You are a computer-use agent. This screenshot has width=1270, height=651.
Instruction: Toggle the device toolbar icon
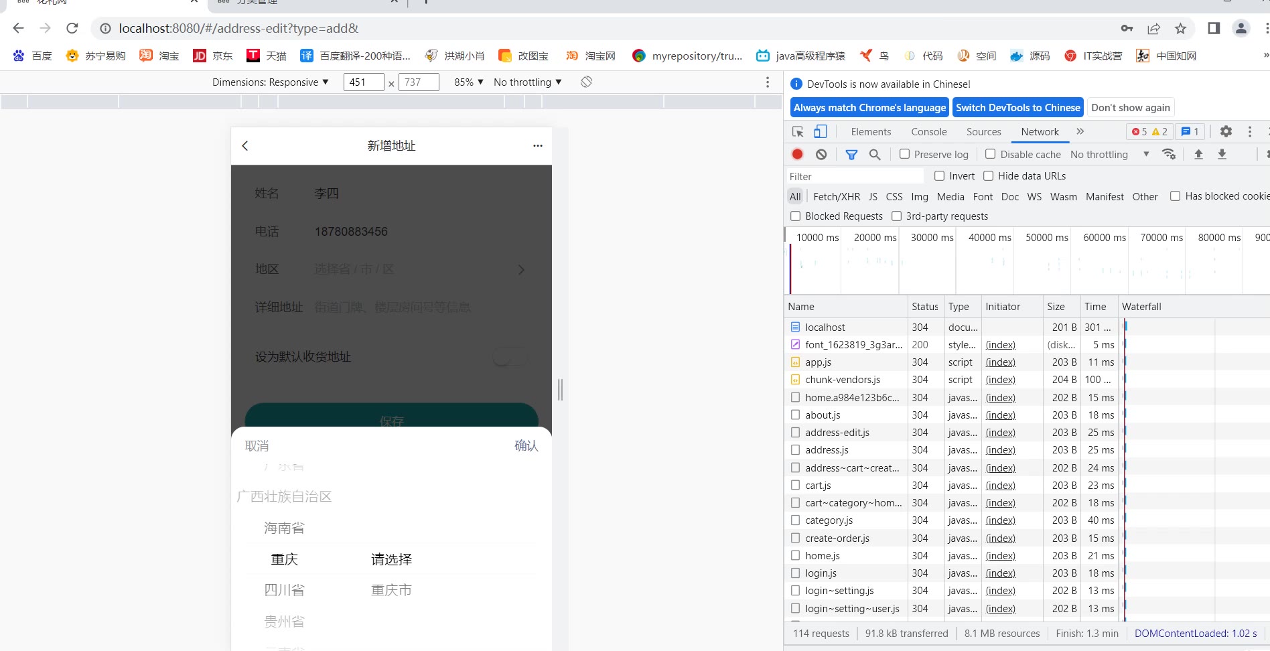(x=821, y=131)
